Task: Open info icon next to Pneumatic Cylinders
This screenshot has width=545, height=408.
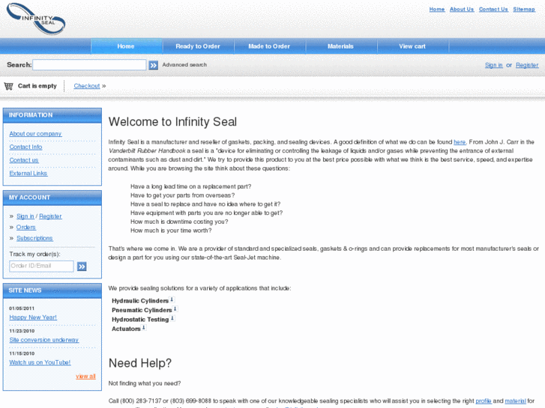Action: [175, 308]
